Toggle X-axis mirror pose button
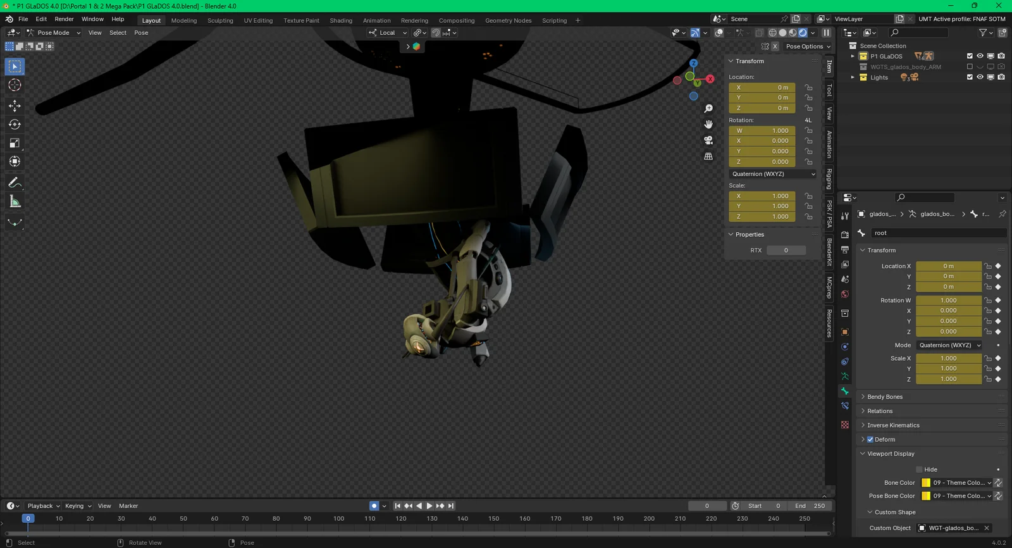The height and width of the screenshot is (548, 1012). [x=775, y=46]
